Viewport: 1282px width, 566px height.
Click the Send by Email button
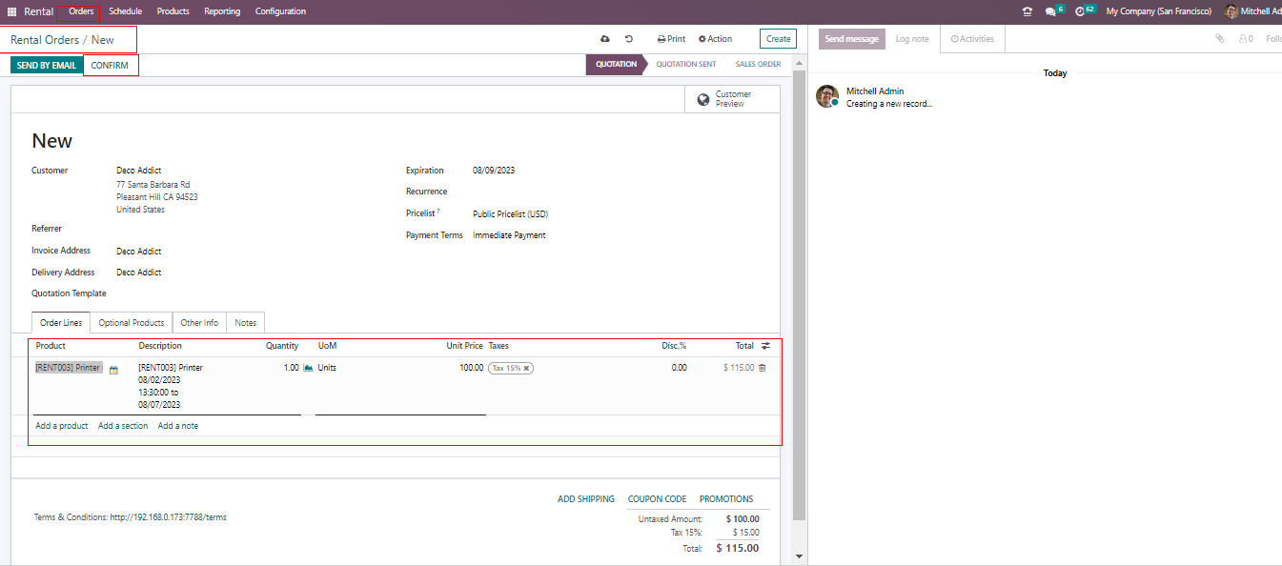[x=47, y=66]
